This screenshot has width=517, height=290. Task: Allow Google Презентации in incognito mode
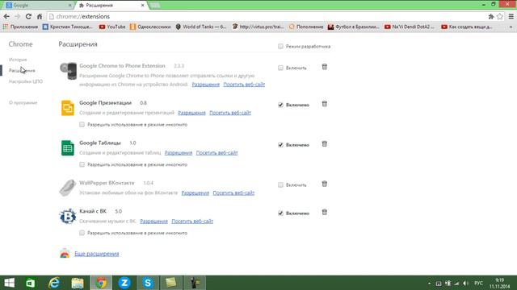[x=82, y=124]
